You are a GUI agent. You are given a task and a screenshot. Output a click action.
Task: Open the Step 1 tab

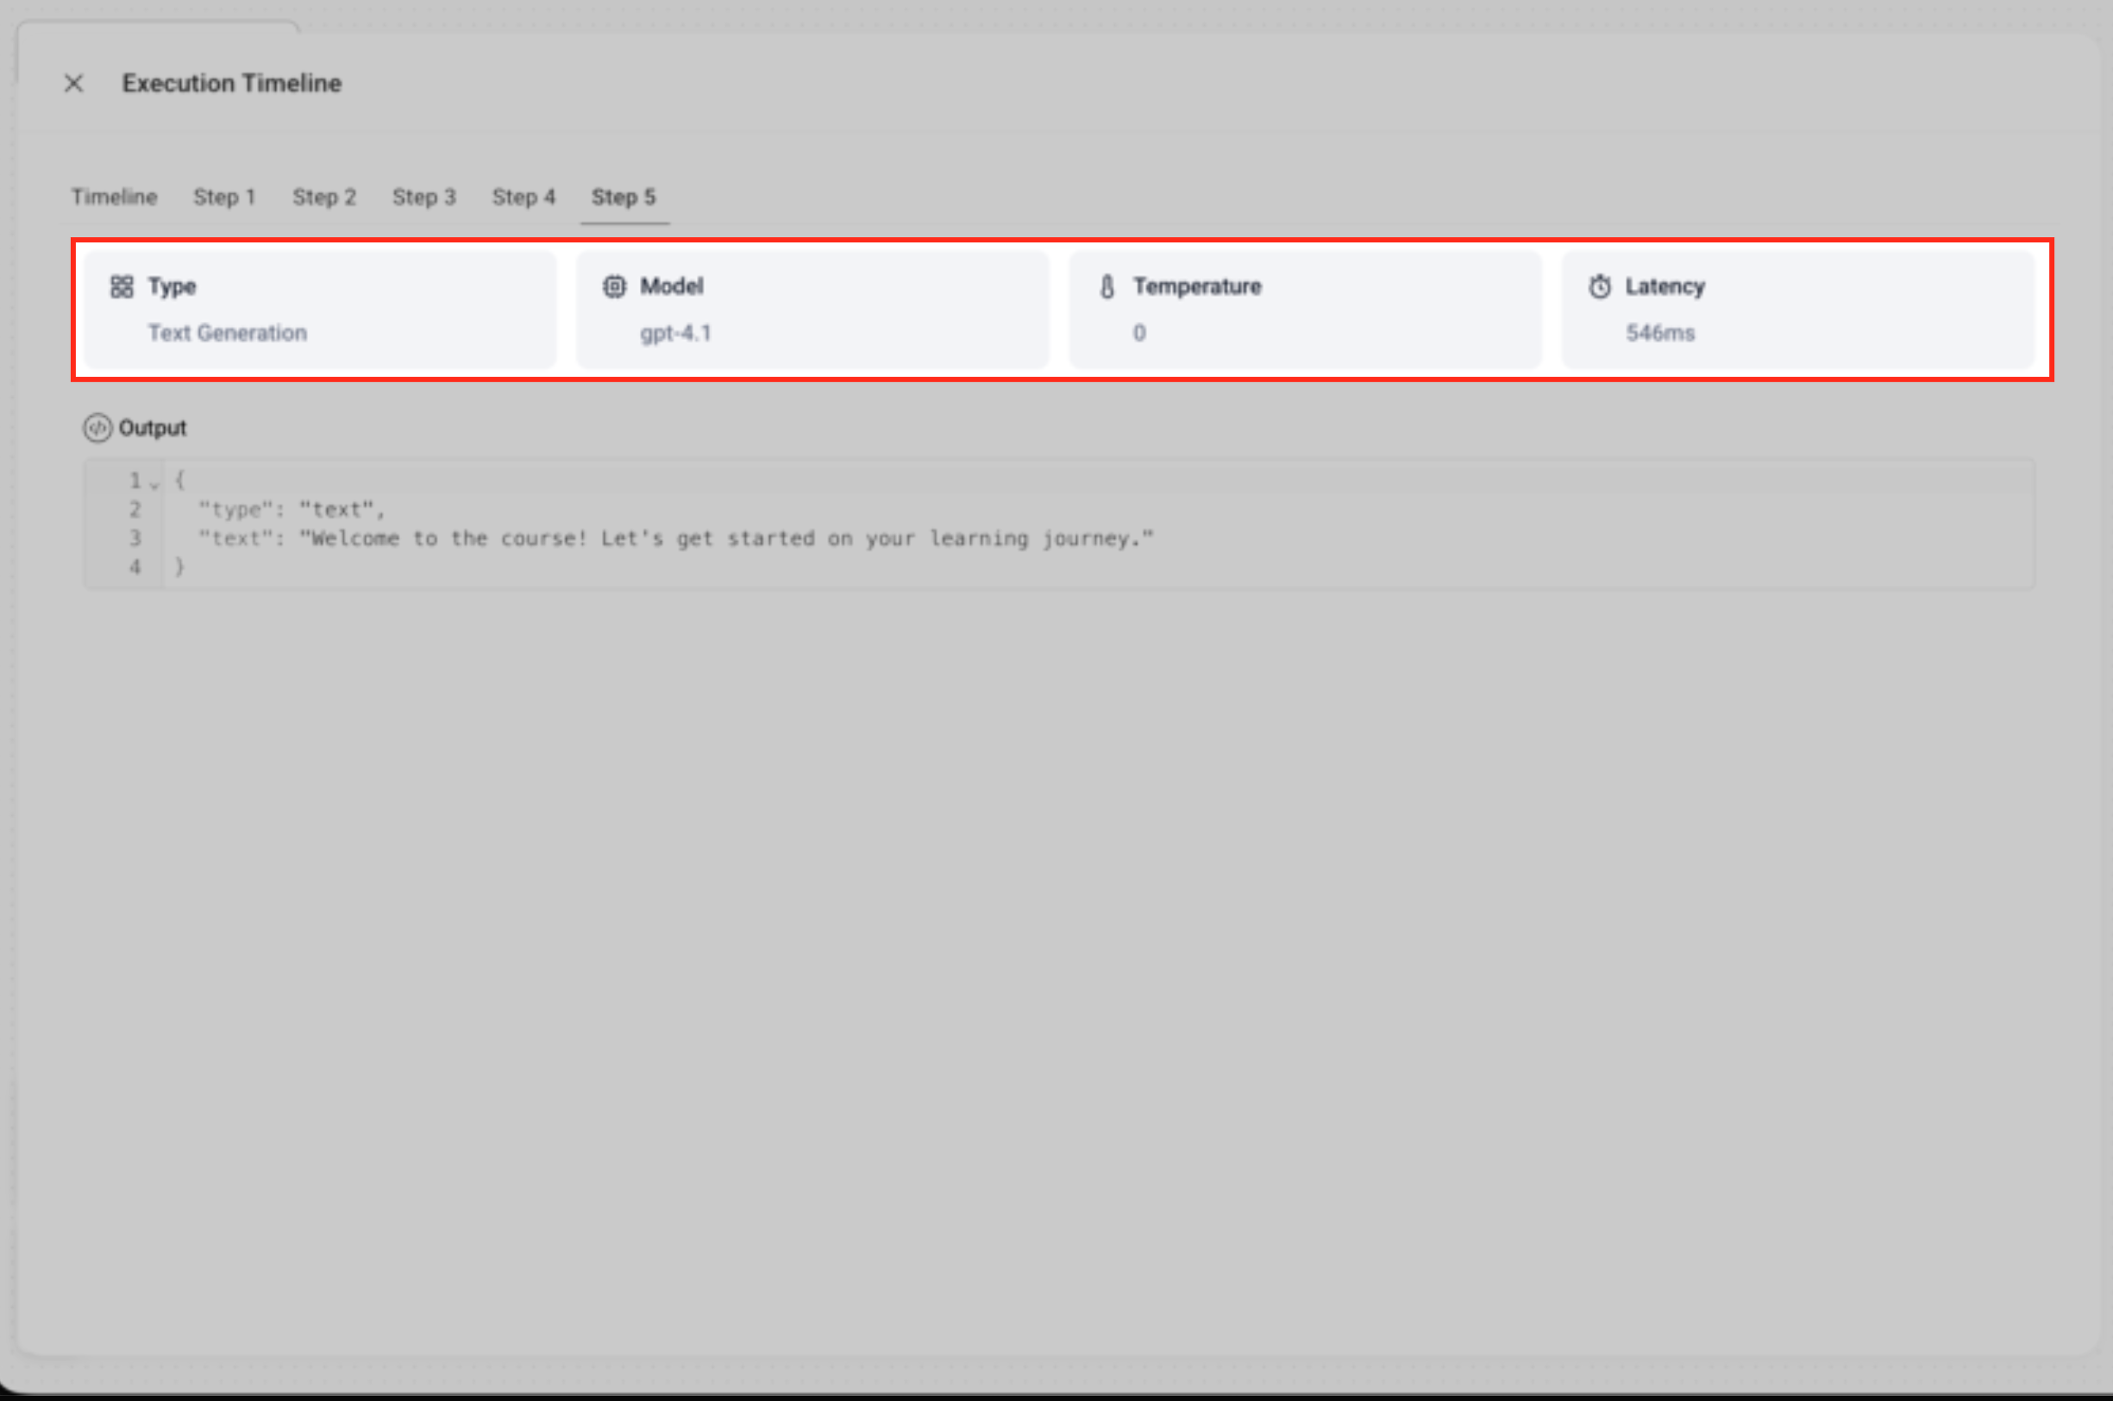click(224, 197)
